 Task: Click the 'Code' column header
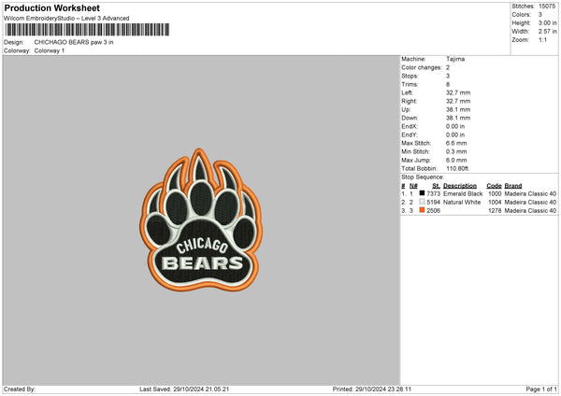[x=494, y=186]
